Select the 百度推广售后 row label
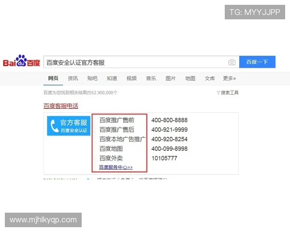290x232 pixels. click(116, 130)
